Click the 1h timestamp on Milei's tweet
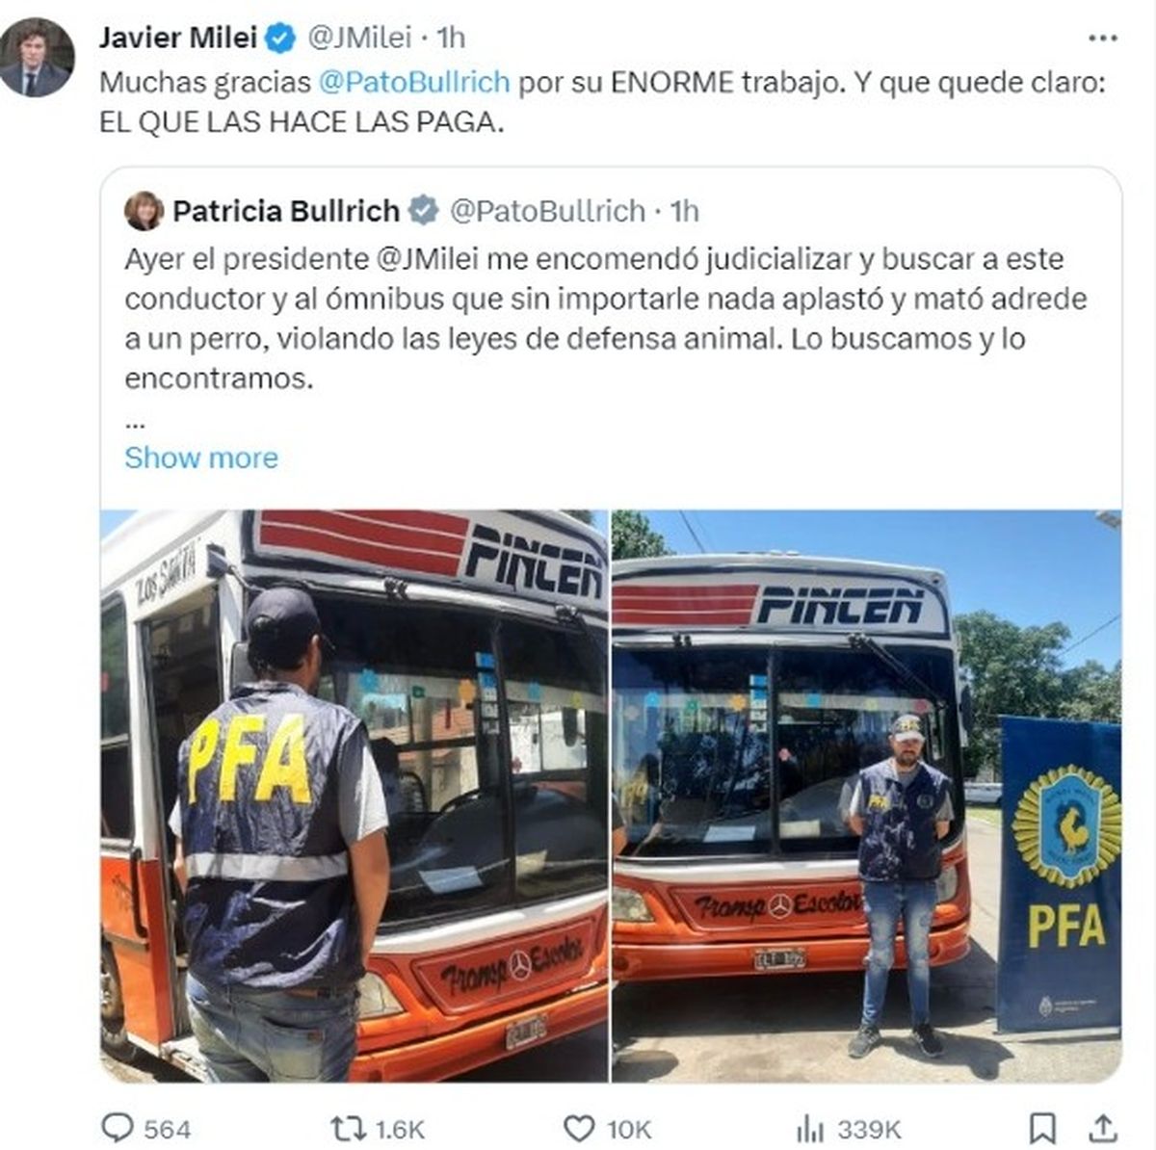 451,38
